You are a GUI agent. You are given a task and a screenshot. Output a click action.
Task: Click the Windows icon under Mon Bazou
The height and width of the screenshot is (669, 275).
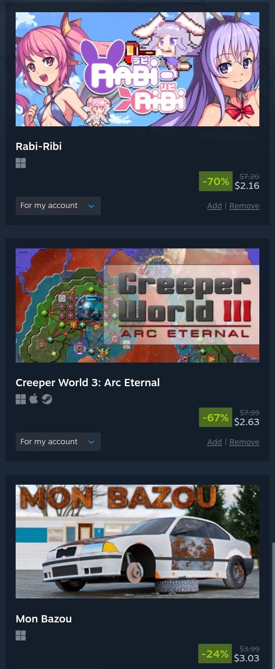(x=21, y=635)
